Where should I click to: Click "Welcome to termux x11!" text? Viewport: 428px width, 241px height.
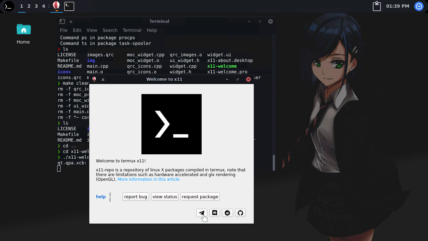coord(121,161)
